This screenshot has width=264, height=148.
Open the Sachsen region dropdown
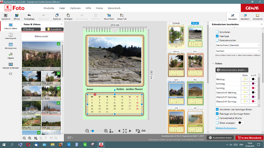tap(238, 51)
